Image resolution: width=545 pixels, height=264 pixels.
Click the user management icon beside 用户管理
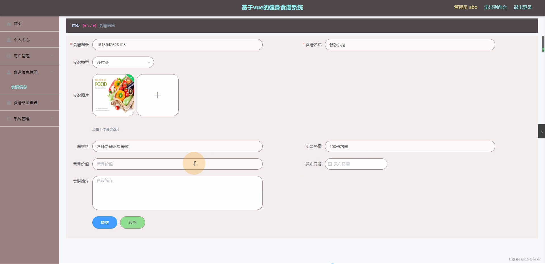tap(9, 56)
